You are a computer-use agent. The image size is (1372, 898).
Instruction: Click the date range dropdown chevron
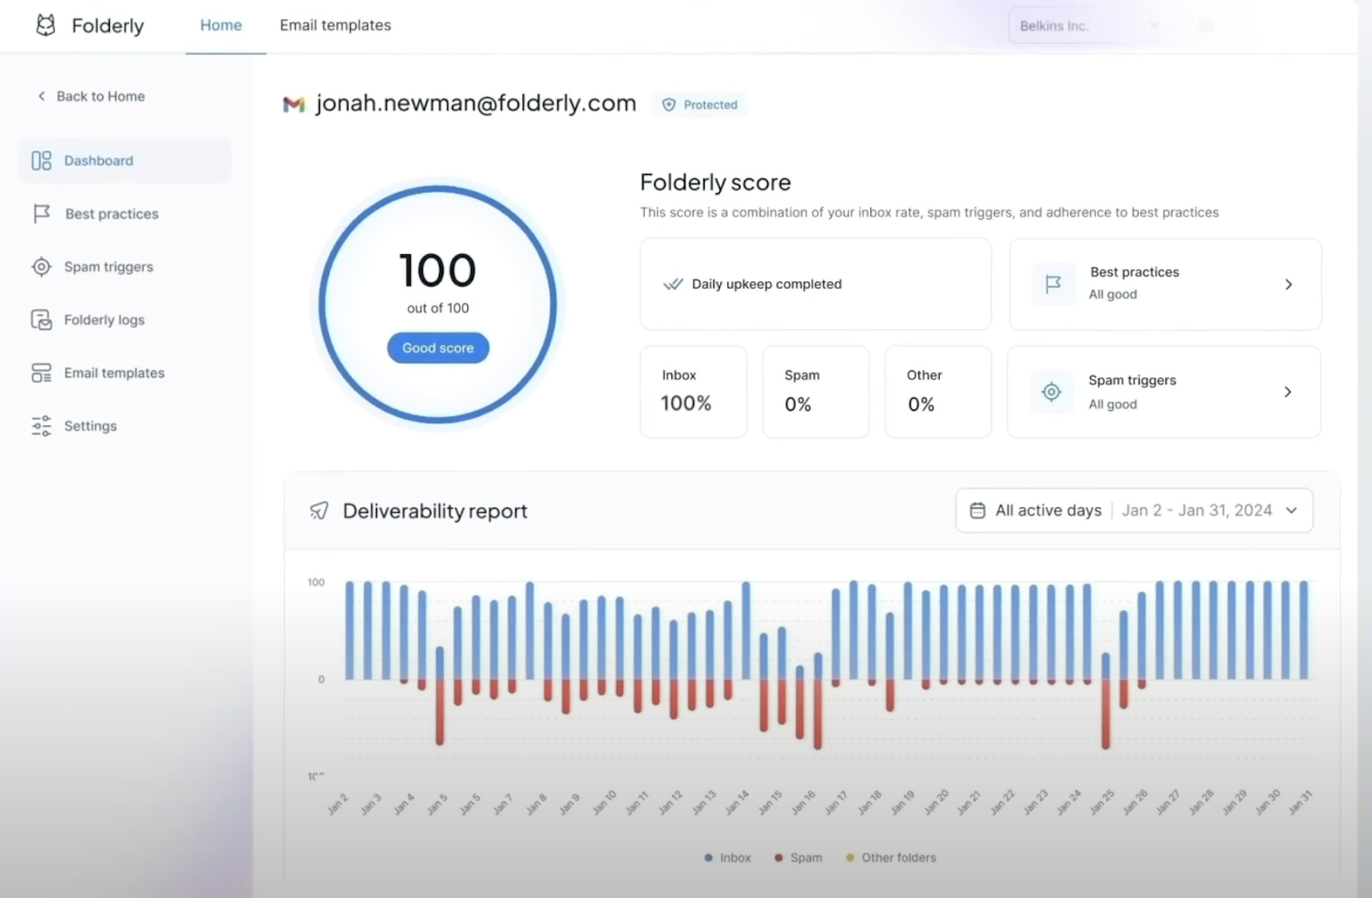[1291, 510]
